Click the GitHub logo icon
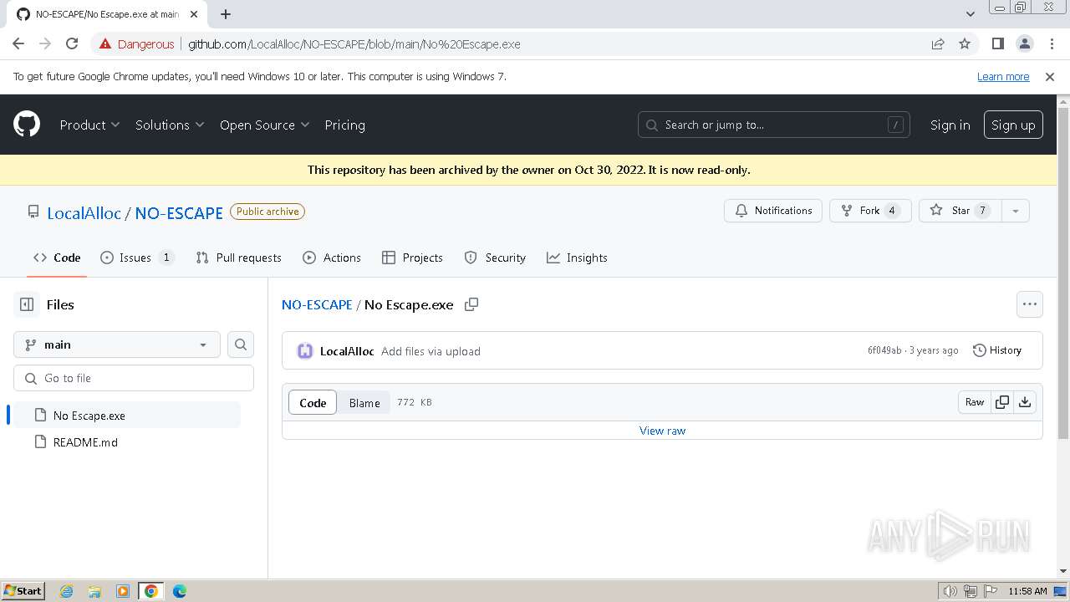This screenshot has width=1070, height=602. 27,125
